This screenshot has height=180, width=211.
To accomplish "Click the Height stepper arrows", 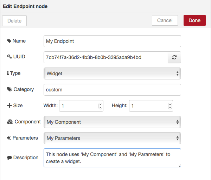I will [170, 106].
